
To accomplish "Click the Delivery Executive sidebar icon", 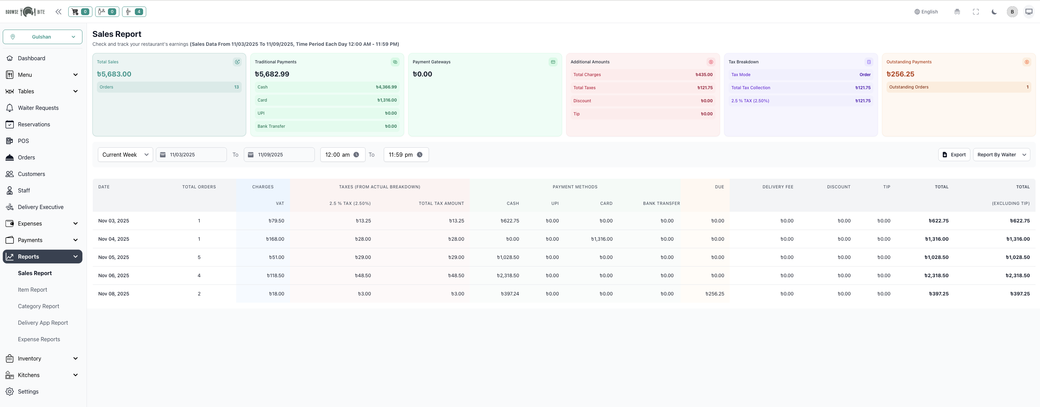I will (10, 207).
